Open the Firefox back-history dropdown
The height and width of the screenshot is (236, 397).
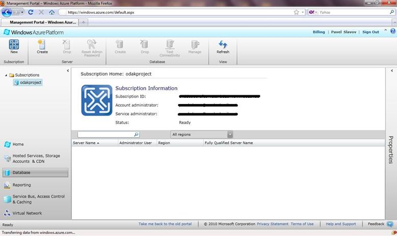[x=22, y=12]
